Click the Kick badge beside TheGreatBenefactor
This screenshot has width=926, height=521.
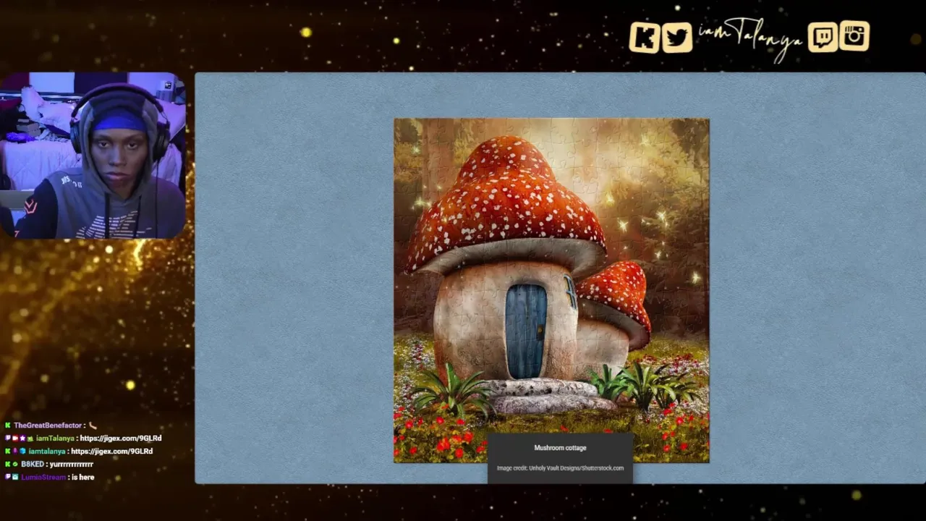(8, 425)
